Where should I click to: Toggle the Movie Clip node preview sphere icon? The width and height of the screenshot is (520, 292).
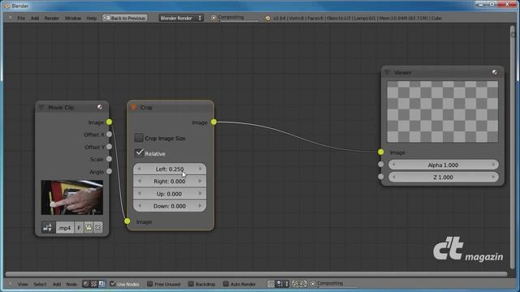pos(100,107)
